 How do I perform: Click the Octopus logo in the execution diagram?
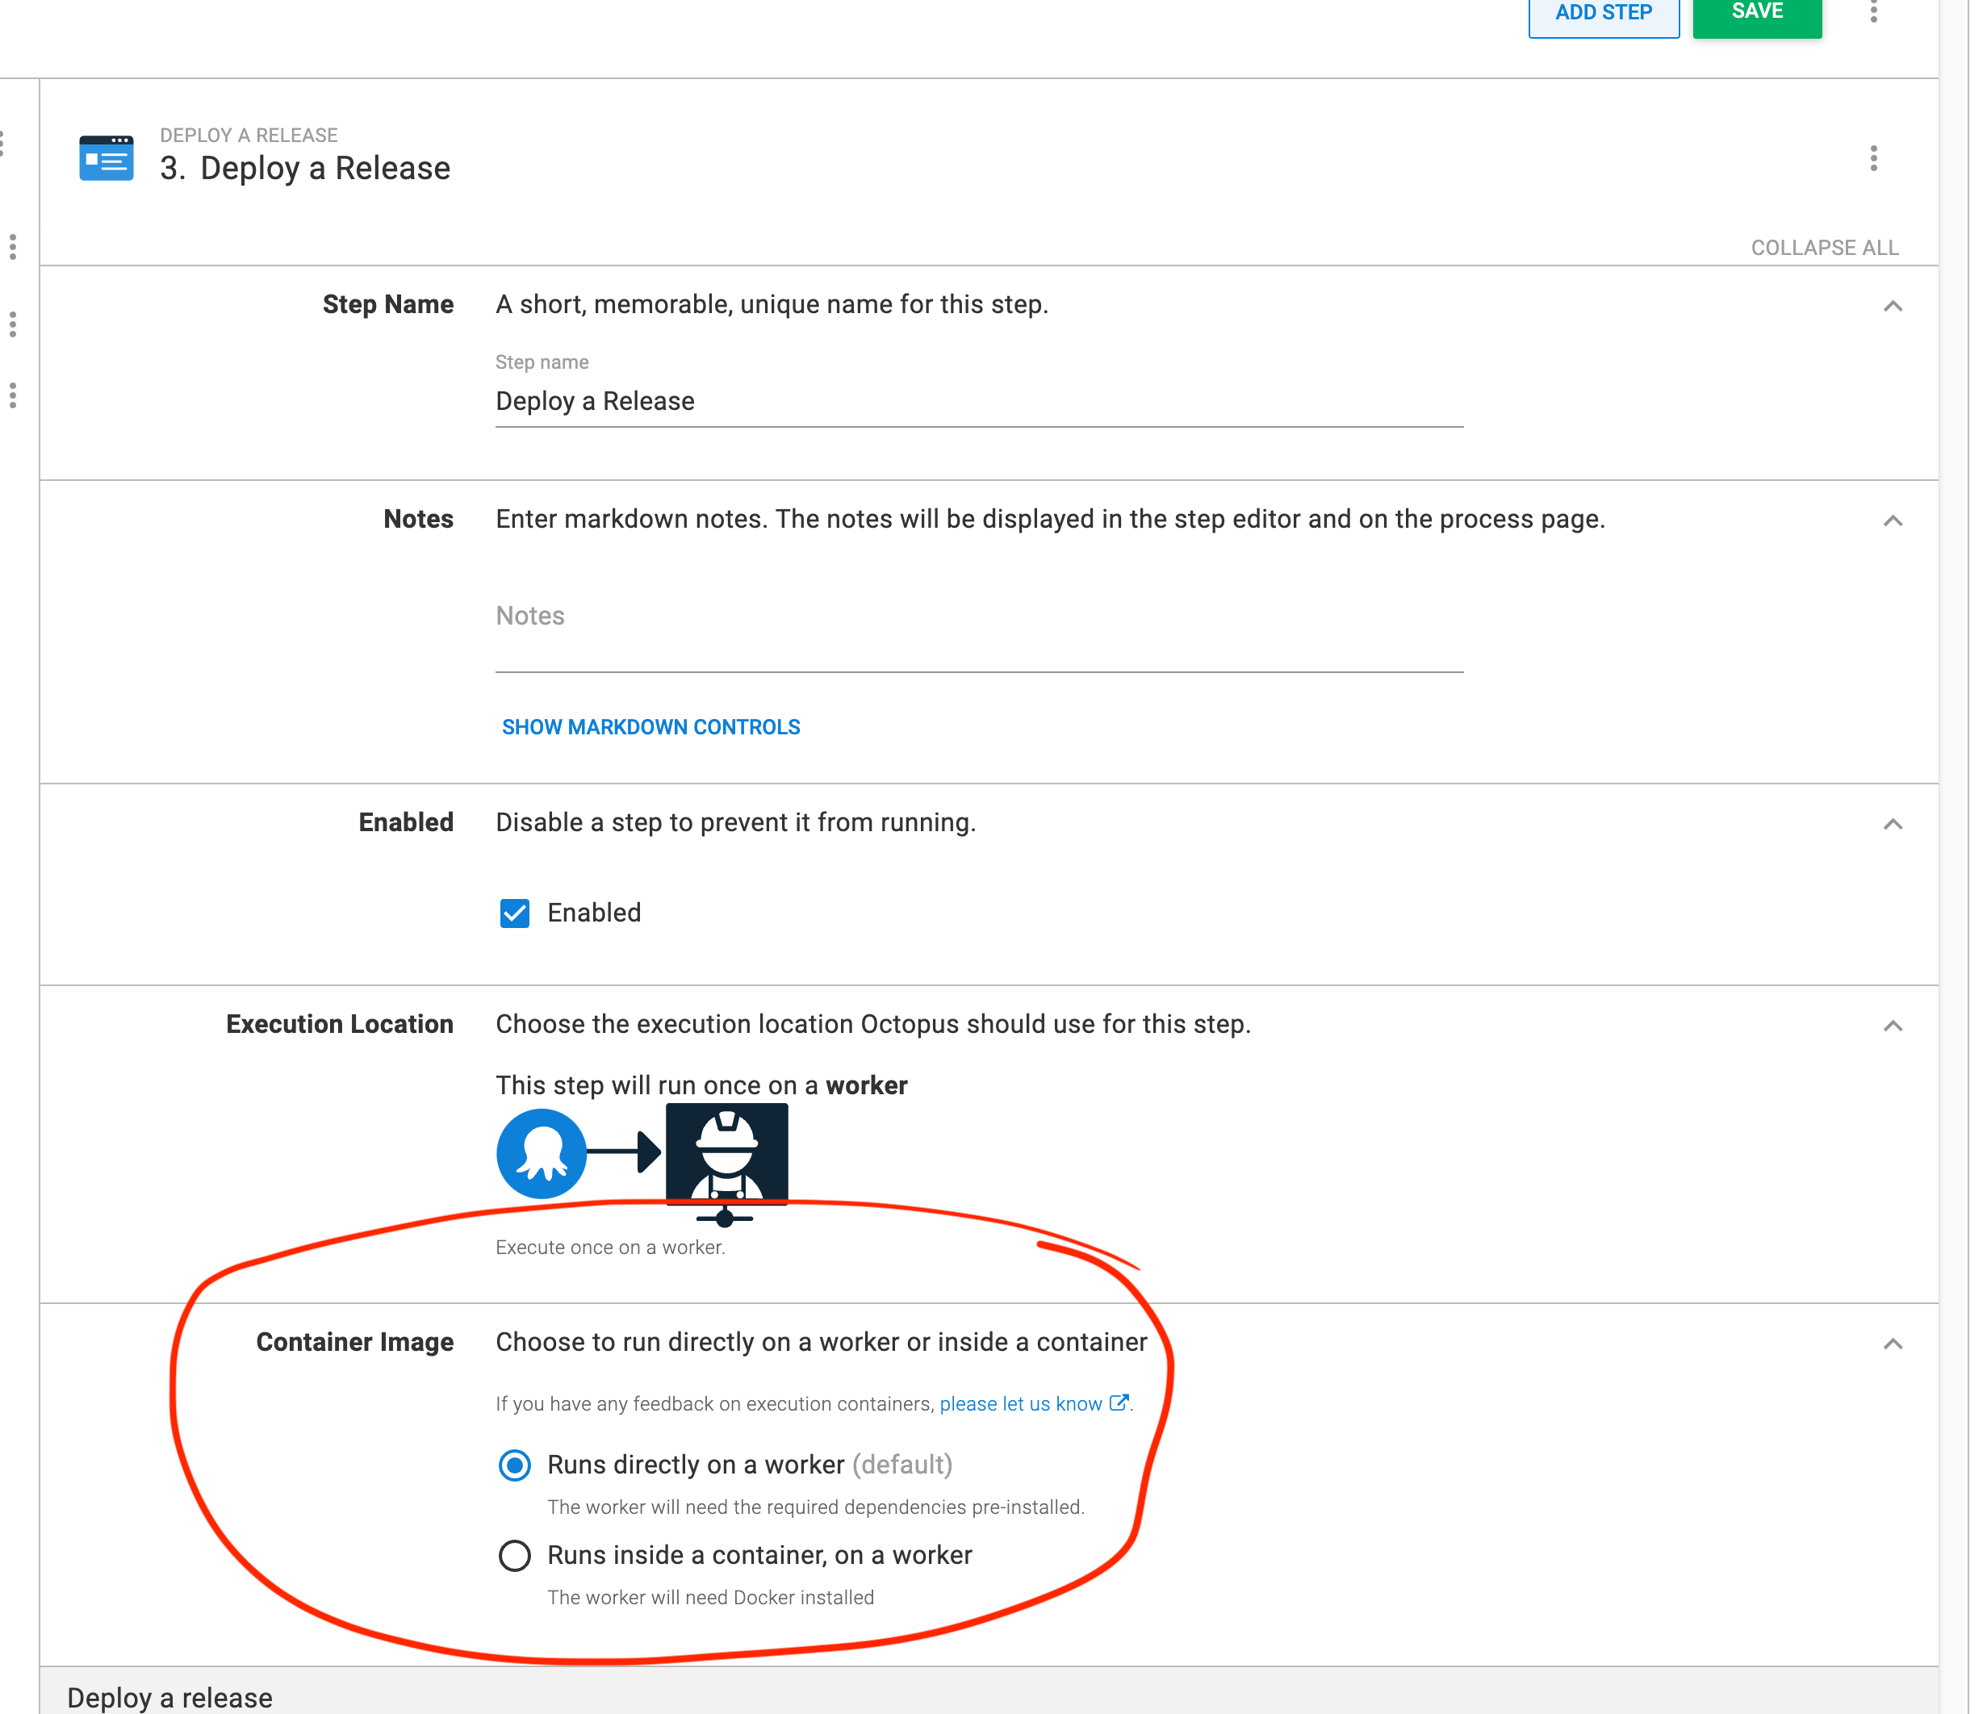click(x=541, y=1153)
